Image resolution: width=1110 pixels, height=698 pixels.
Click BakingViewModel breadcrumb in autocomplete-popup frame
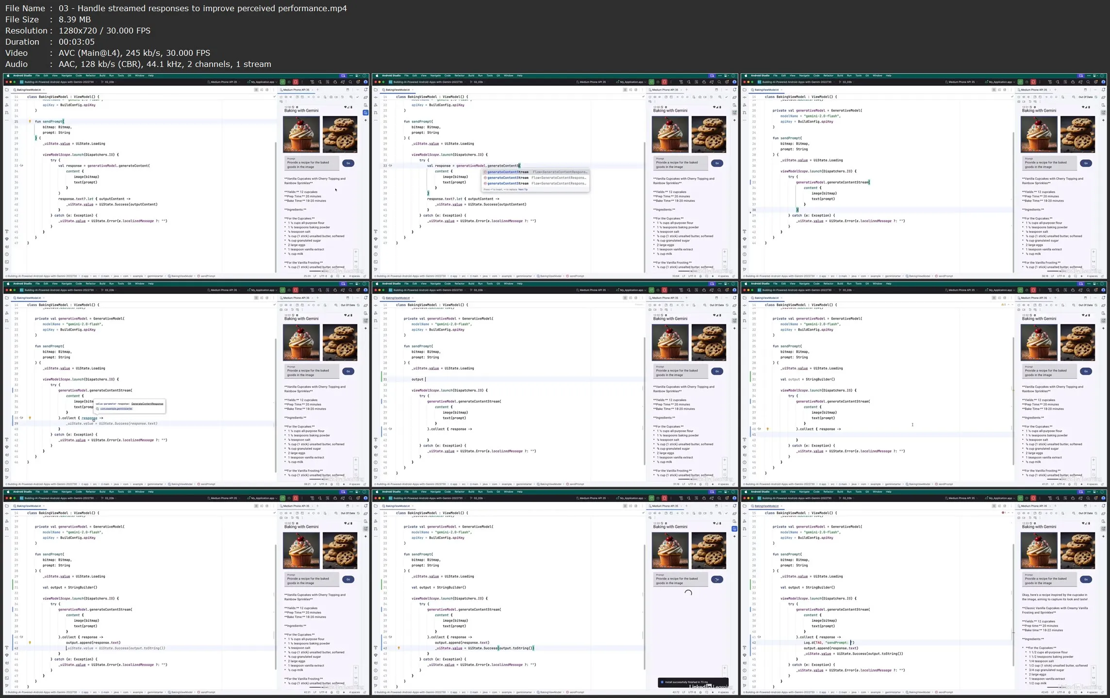click(550, 276)
